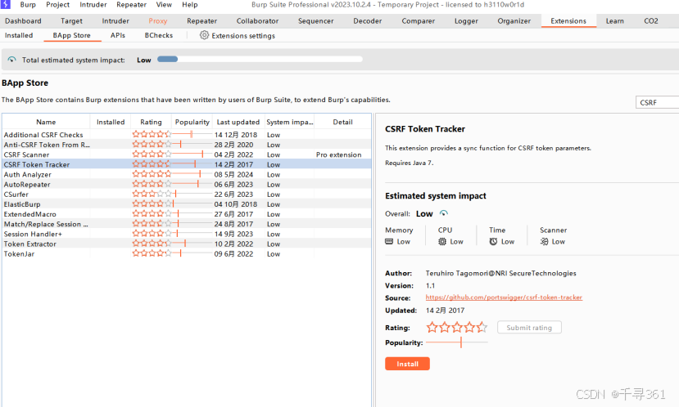Sort the table by Name column
This screenshot has height=407, width=679.
pos(46,122)
